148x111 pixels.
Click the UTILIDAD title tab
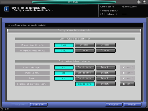(74, 2)
